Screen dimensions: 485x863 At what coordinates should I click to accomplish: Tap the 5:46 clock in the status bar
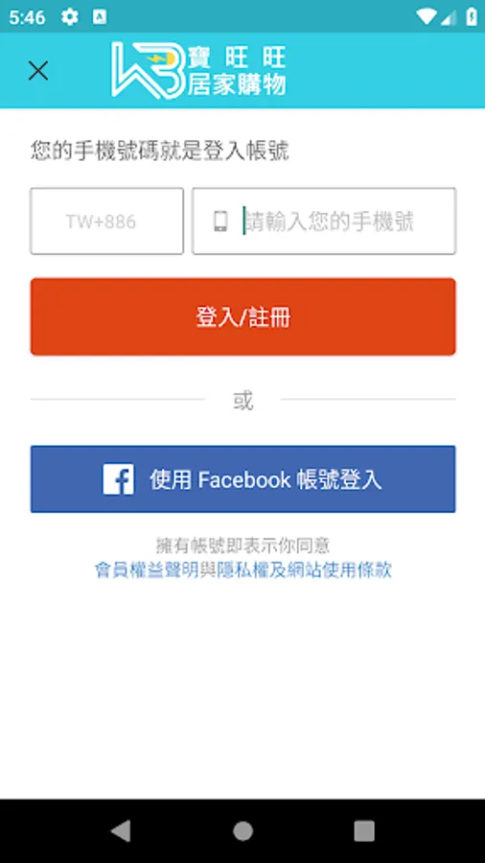27,17
